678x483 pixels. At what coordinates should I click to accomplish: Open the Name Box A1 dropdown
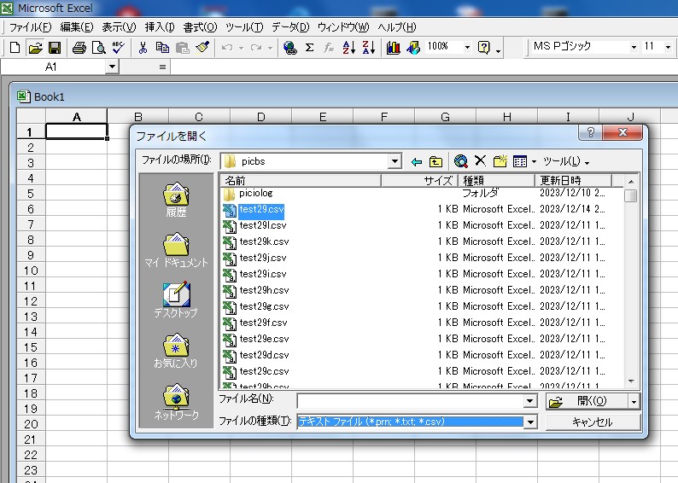click(x=112, y=67)
